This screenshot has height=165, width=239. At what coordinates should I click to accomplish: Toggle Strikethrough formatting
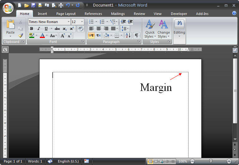tap(57, 29)
